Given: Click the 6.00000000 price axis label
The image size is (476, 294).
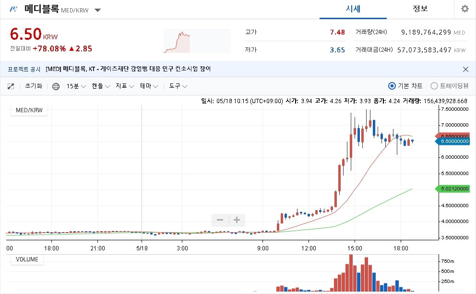Looking at the screenshot, I should point(455,157).
